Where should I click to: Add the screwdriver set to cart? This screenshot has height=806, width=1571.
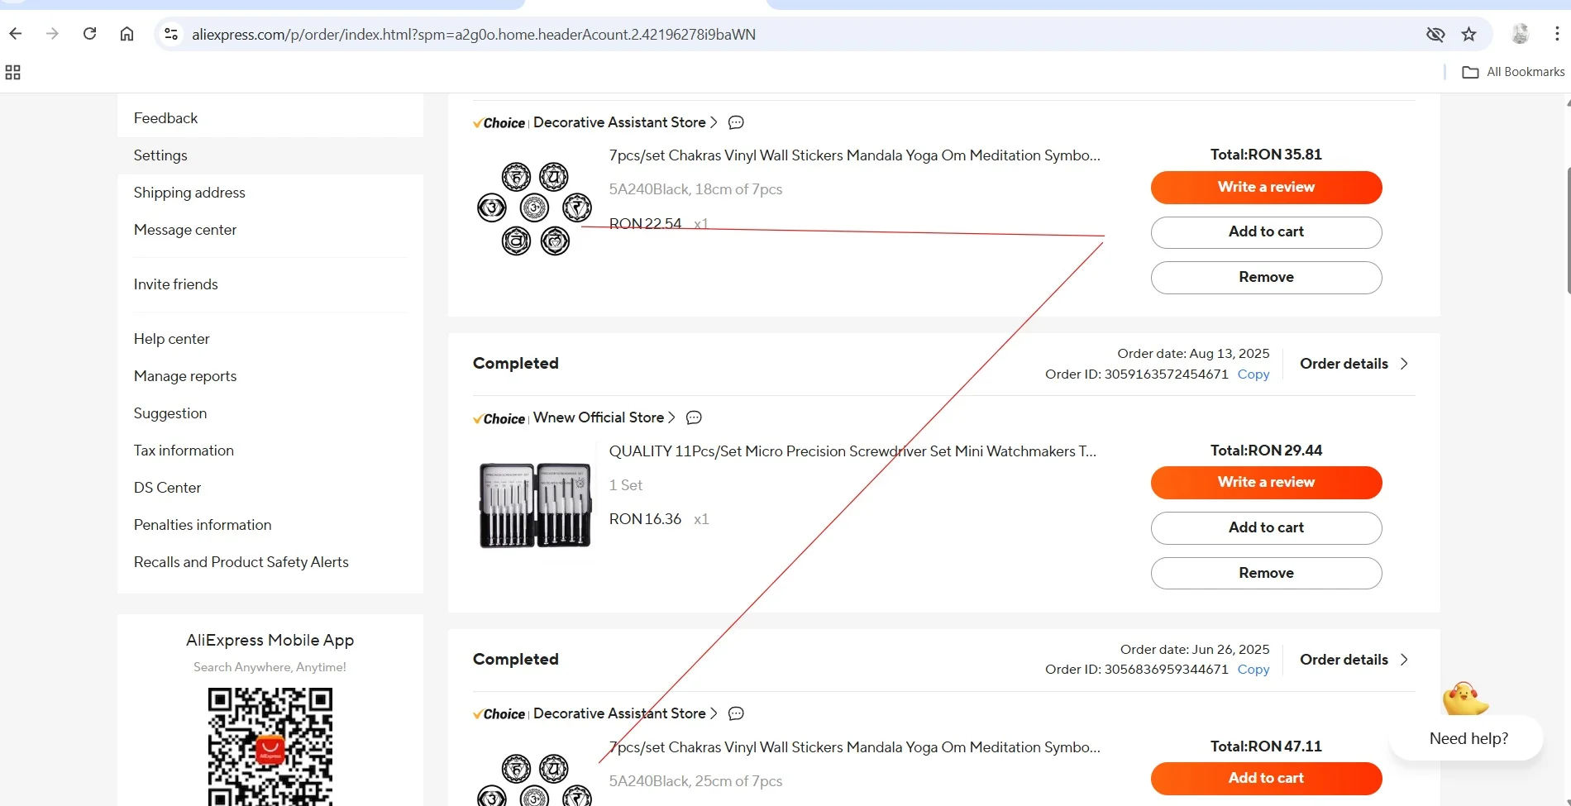coord(1266,528)
